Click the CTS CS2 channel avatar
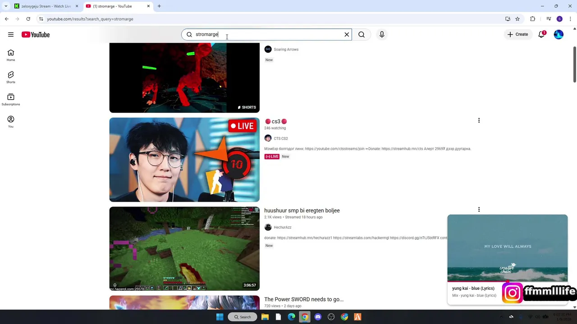Screen dimensions: 577x324 268,138
